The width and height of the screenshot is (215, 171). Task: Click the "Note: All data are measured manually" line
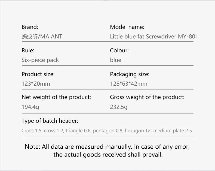pyautogui.click(x=107, y=146)
